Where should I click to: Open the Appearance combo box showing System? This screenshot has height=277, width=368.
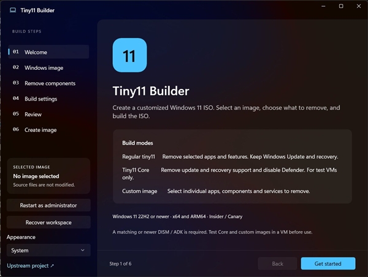click(48, 250)
